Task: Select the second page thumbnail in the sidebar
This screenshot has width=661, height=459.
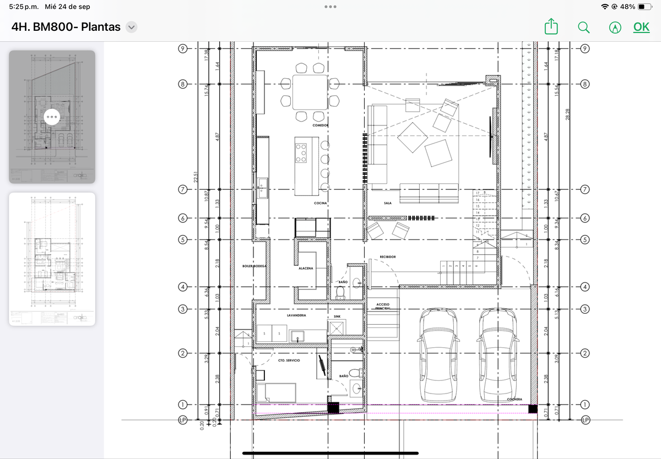Action: [52, 259]
